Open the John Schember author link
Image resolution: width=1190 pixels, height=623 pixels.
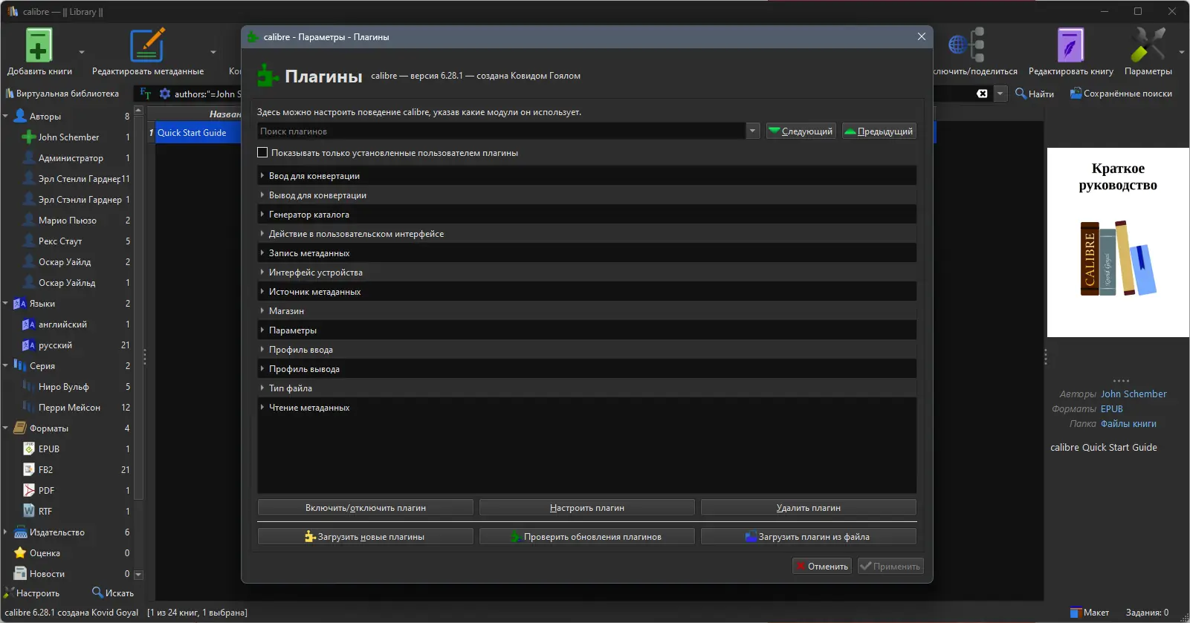1134,394
